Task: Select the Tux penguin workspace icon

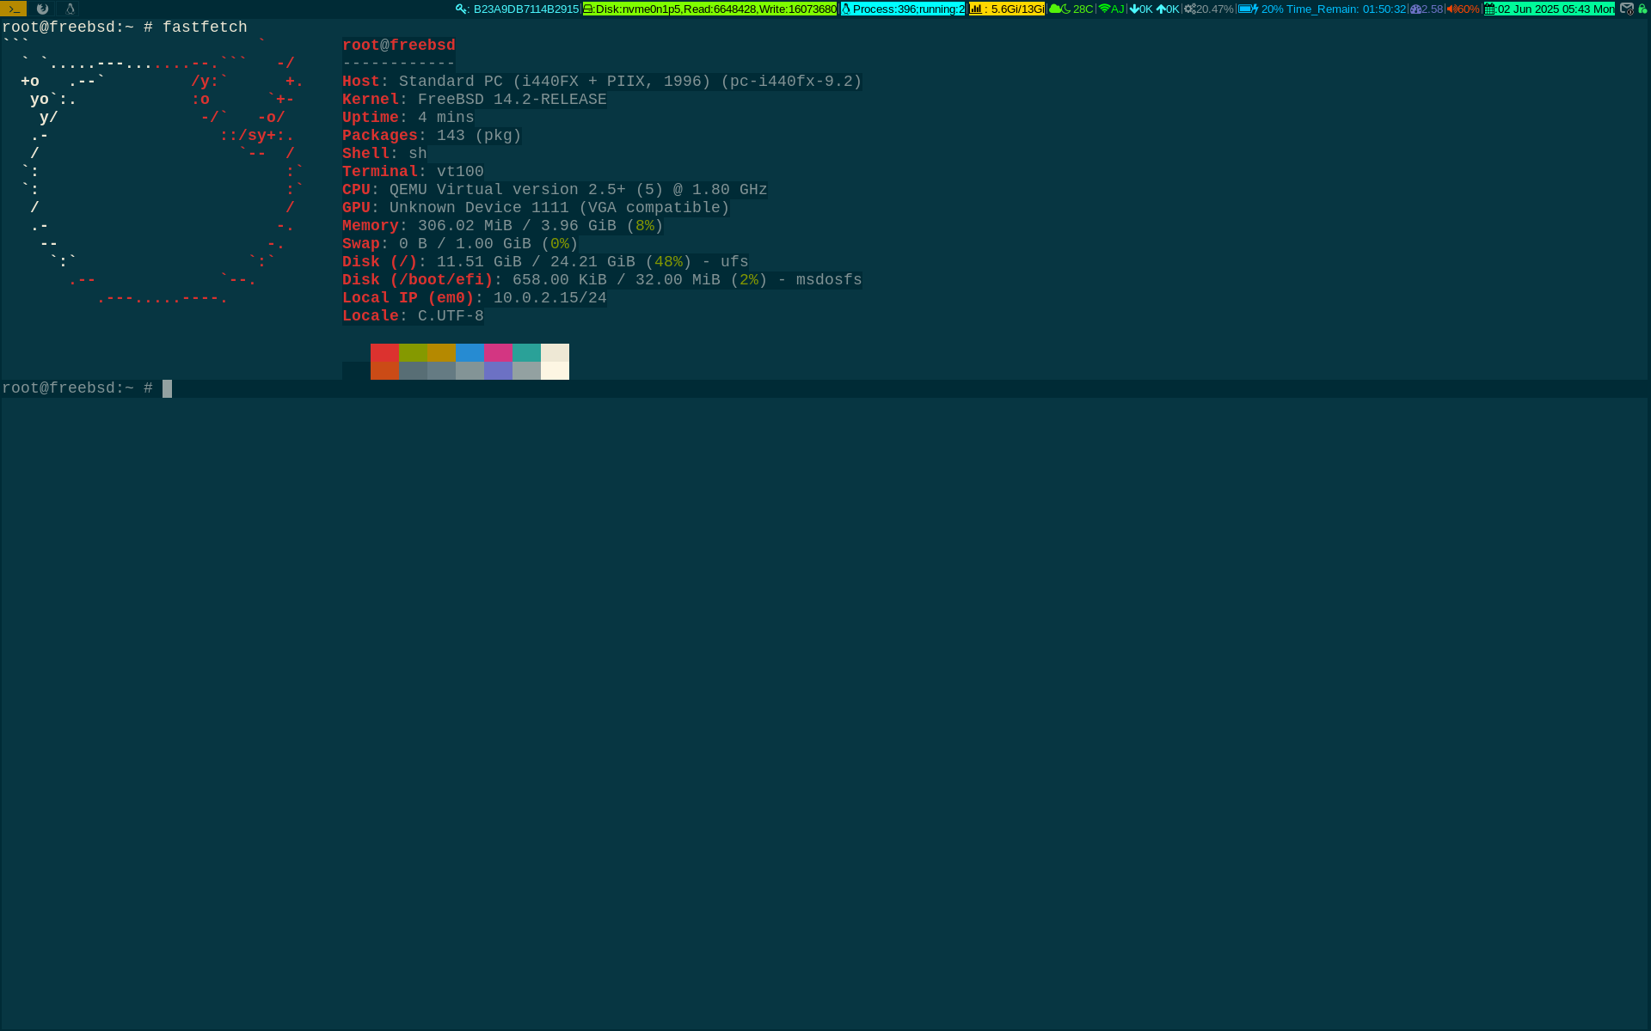Action: (x=71, y=9)
